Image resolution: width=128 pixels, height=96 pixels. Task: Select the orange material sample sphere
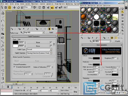[x=84, y=17]
